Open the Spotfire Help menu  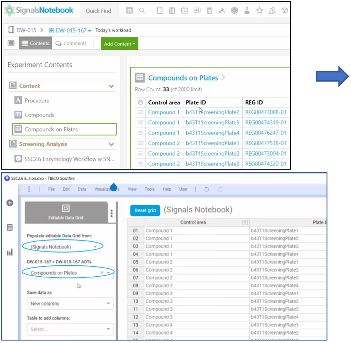pyautogui.click(x=167, y=189)
